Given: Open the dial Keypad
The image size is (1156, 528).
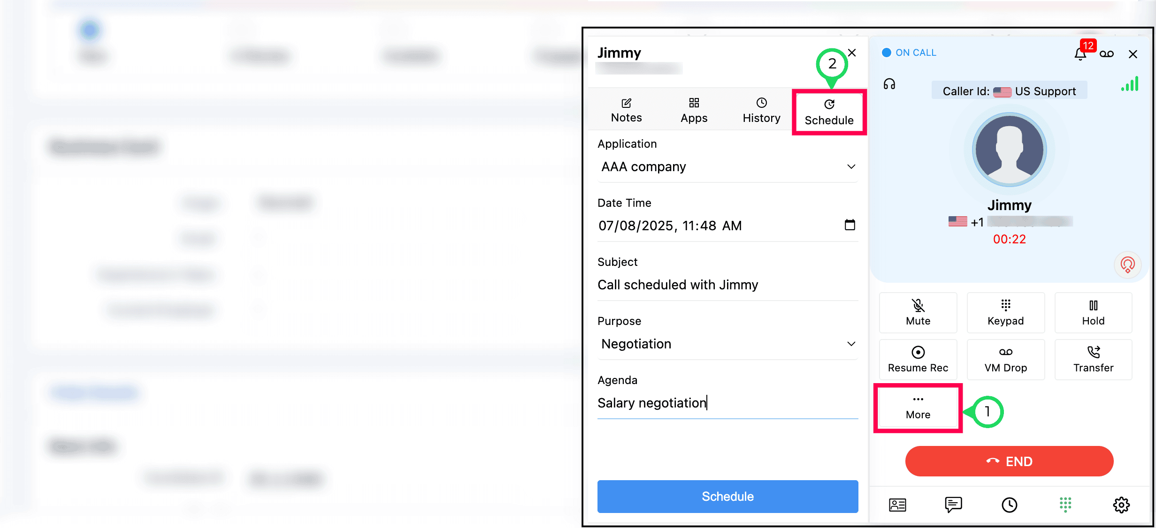Looking at the screenshot, I should [x=1005, y=312].
